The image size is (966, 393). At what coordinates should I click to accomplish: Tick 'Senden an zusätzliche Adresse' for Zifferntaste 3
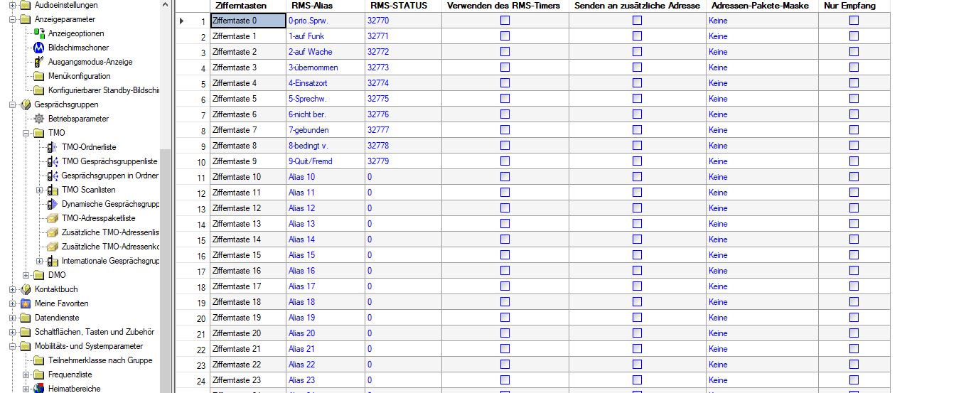[637, 68]
